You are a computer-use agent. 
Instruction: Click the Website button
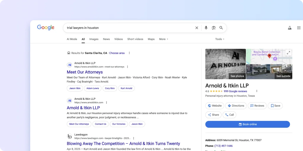215,106
